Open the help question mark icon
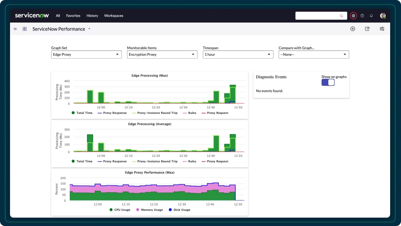 coord(362,16)
